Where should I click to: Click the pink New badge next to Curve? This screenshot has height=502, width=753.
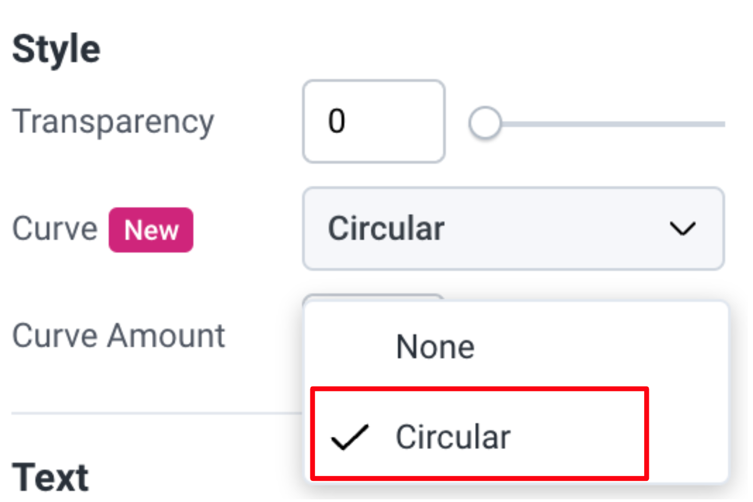click(151, 230)
